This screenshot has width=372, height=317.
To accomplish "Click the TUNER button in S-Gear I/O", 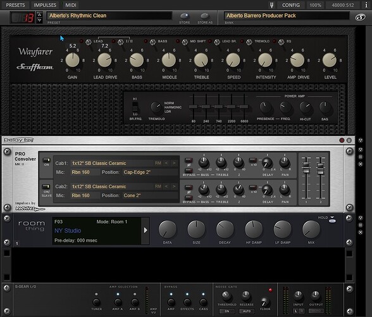I will (96, 302).
